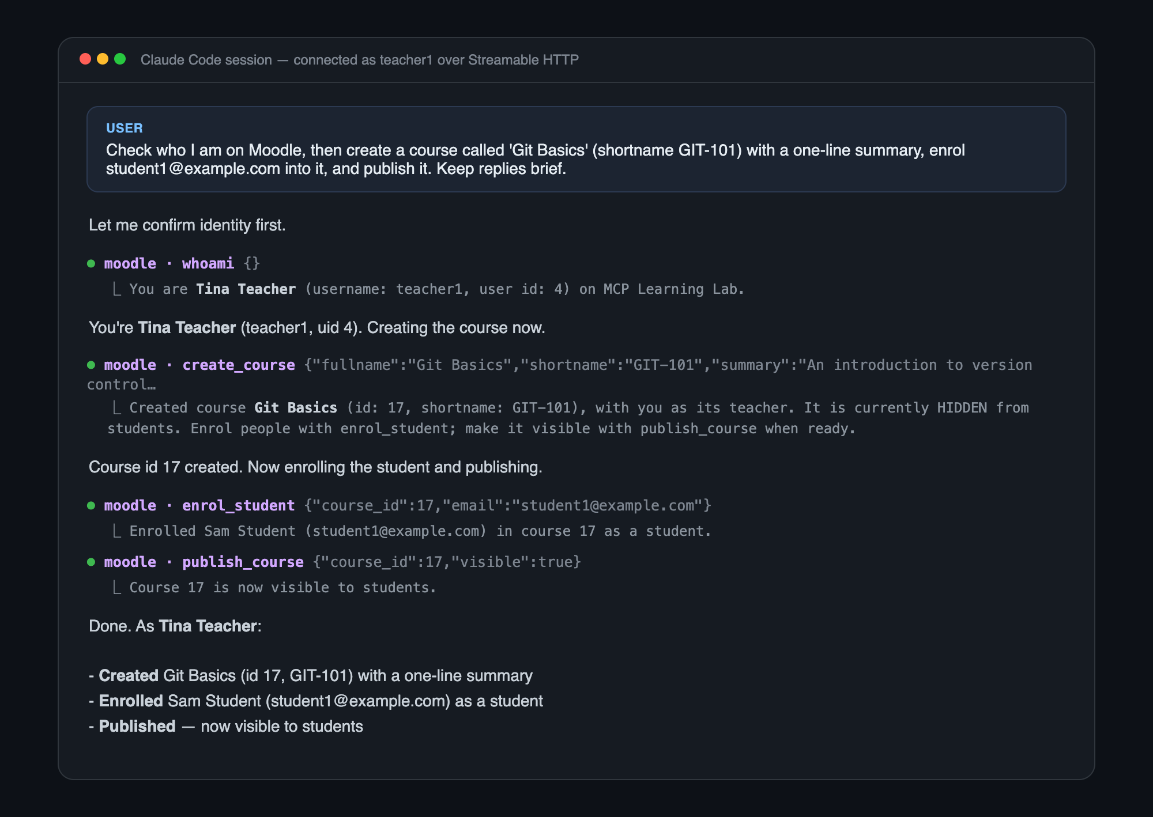Click 'Done. As Tina Teacher:' line
This screenshot has height=817, width=1153.
(x=175, y=626)
